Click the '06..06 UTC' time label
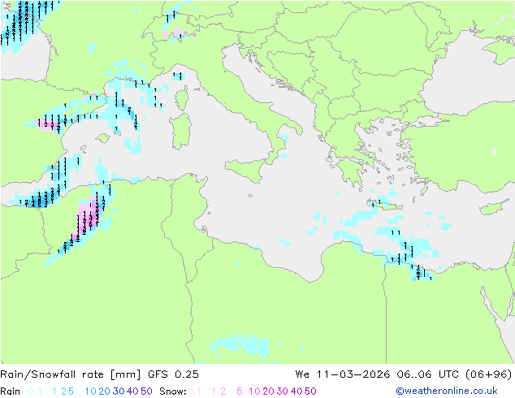 (x=429, y=374)
